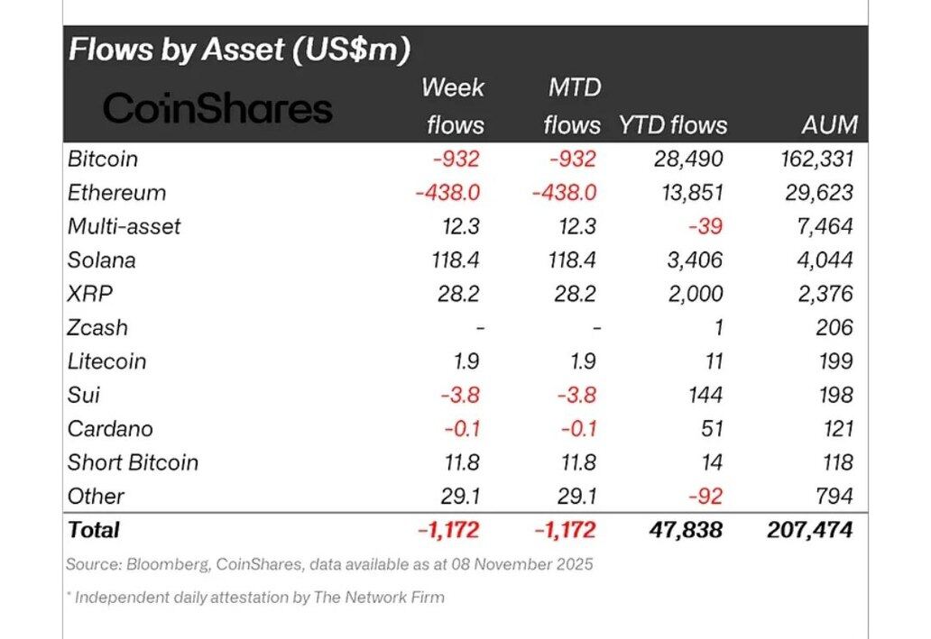931x639 pixels.
Task: Click the Zcash row label
Action: tap(97, 327)
